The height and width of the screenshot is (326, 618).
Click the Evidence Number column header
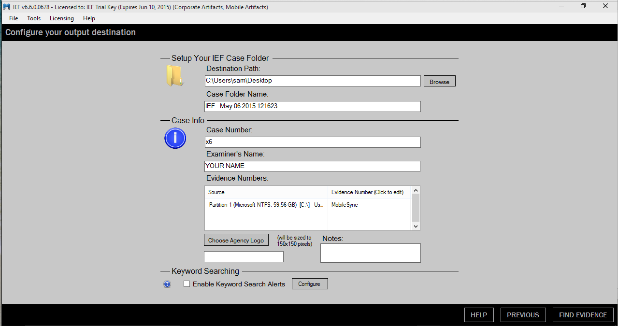click(x=370, y=192)
